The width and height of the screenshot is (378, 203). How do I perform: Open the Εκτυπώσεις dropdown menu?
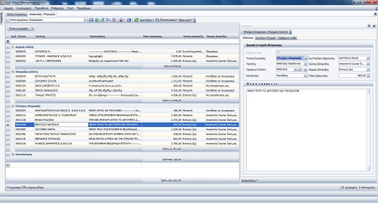tap(169, 20)
